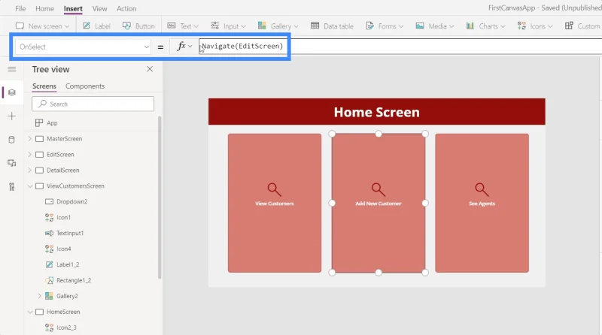Viewport: 602px width, 335px height.
Task: Select TextInput1 in the tree
Action: [70, 233]
